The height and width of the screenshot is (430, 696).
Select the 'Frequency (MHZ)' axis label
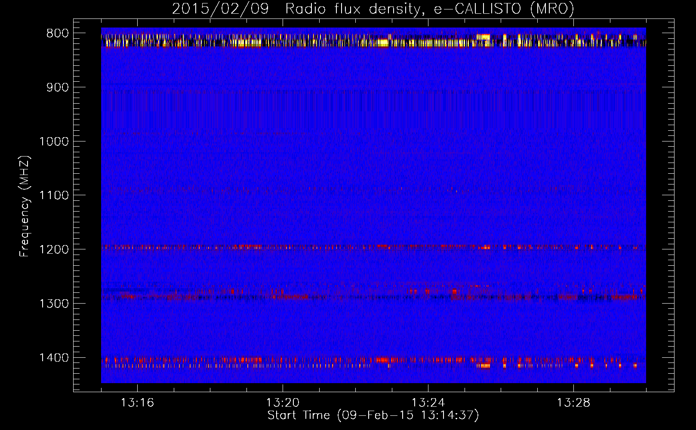pos(25,206)
